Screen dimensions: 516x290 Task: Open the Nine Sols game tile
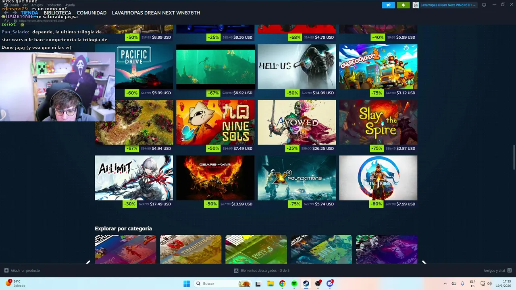[x=215, y=122]
